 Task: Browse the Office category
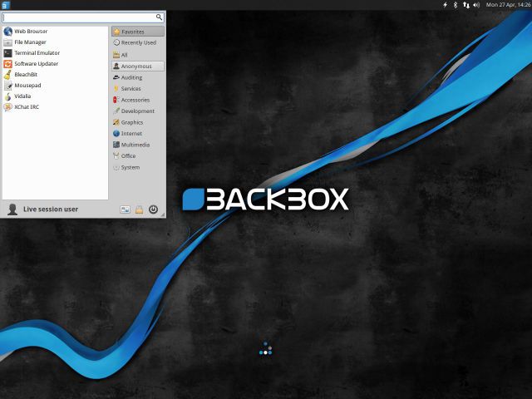click(138, 155)
